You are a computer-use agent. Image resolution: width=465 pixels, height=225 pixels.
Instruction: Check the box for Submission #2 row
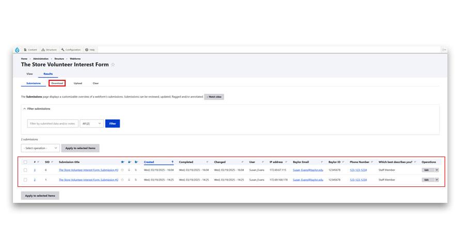[25, 180]
